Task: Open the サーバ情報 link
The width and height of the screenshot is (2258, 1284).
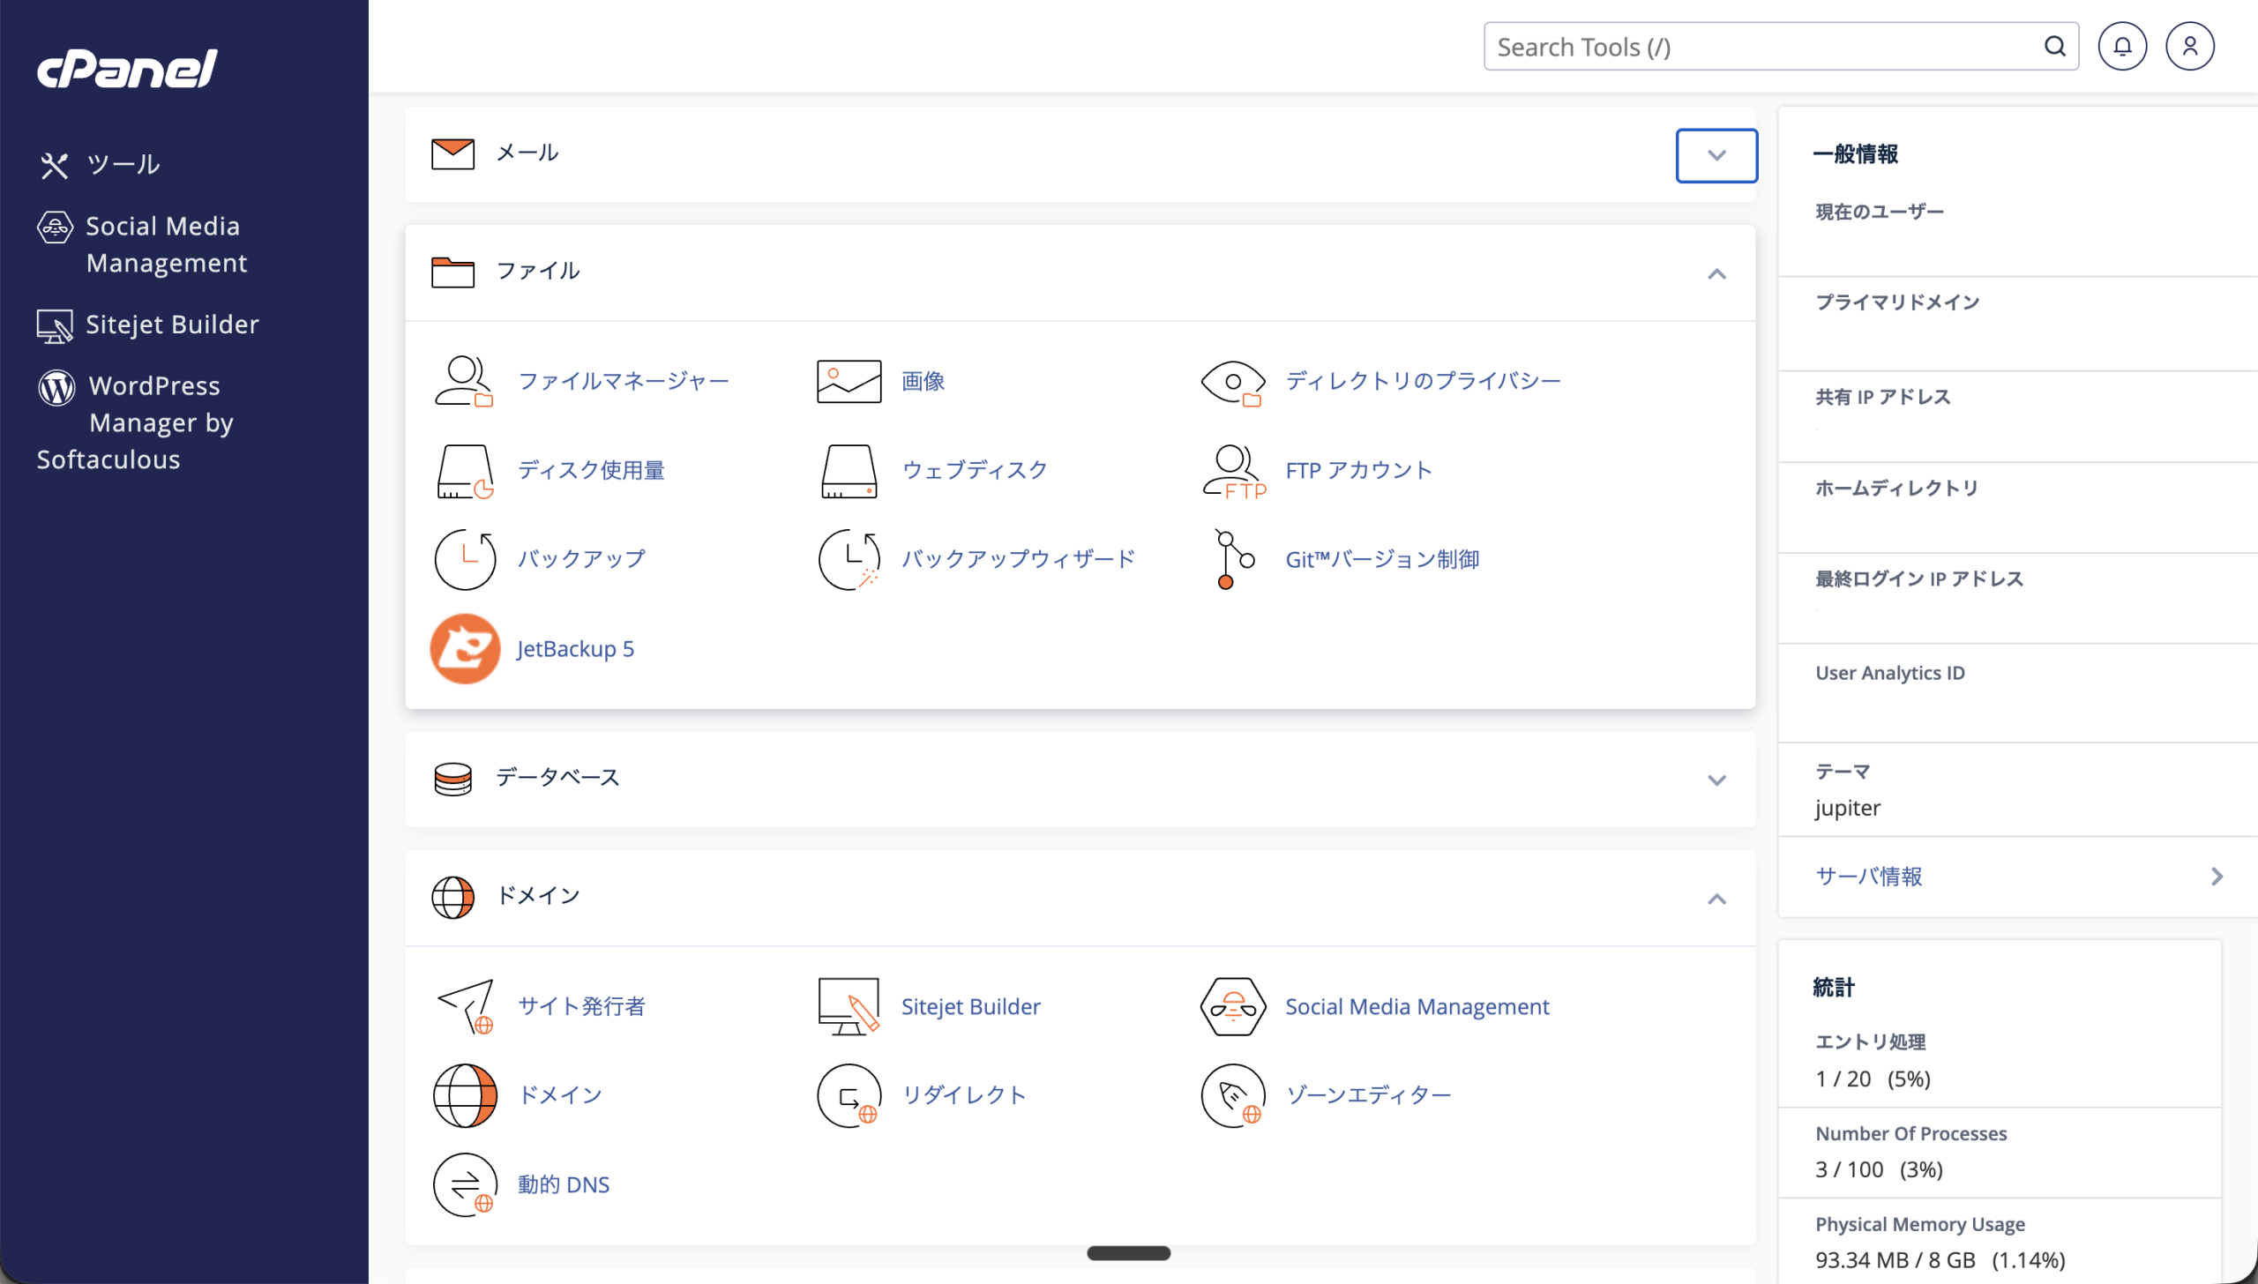Action: [x=1868, y=876]
